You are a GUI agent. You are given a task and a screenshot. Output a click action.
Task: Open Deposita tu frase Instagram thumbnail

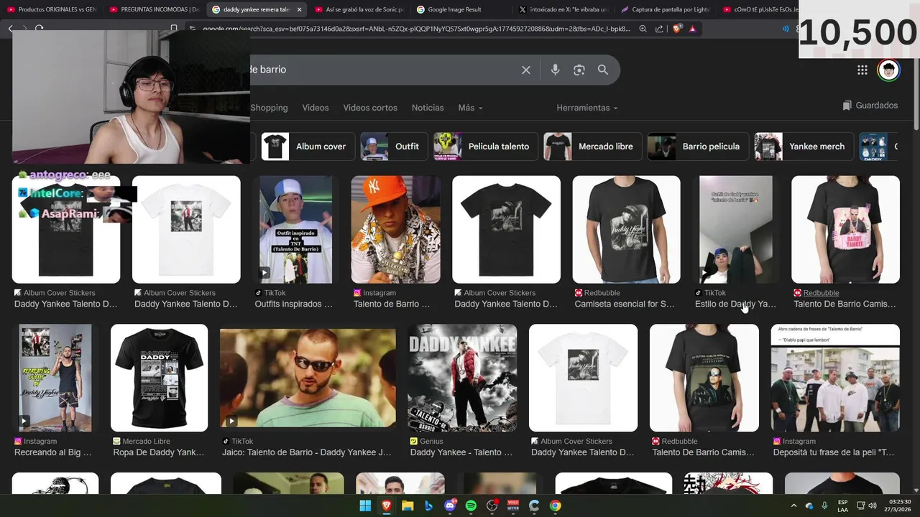point(835,378)
